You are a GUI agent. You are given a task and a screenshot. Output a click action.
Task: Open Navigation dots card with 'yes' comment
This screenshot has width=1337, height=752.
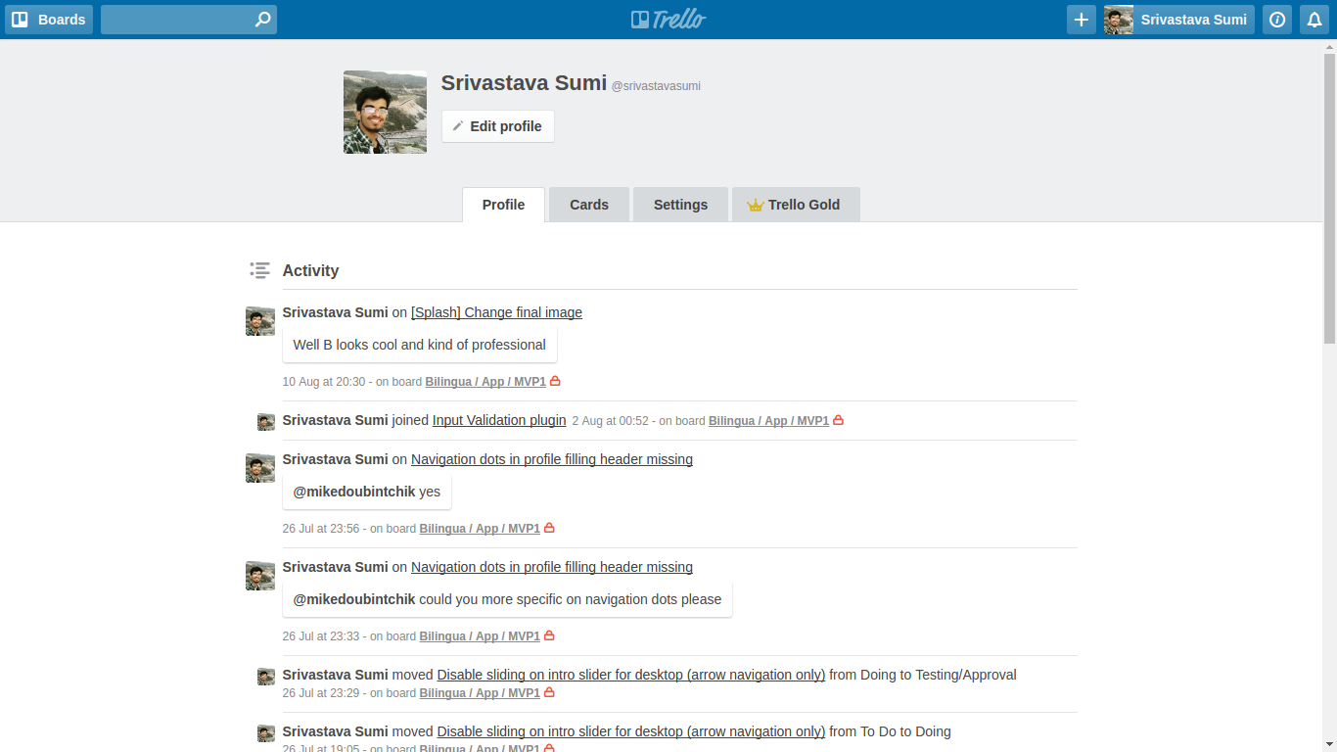point(552,459)
